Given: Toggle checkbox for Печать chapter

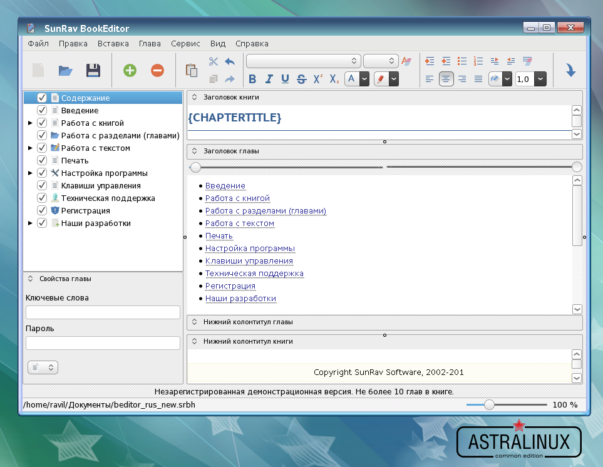Looking at the screenshot, I should [42, 160].
